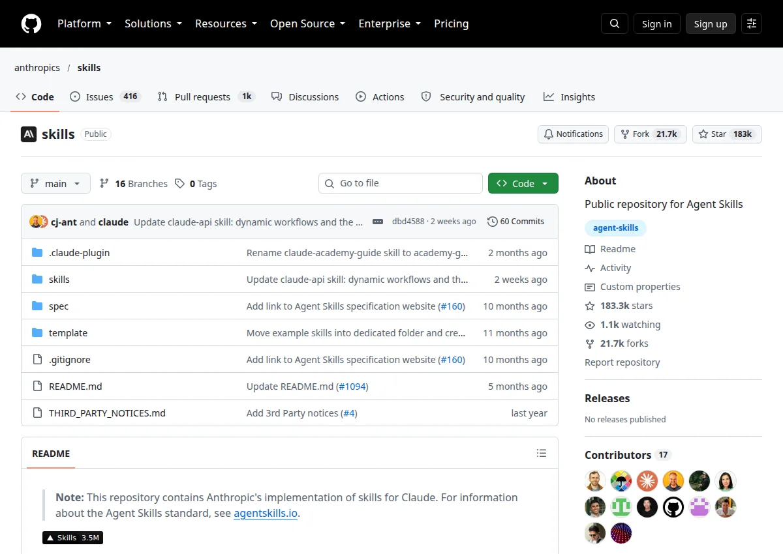Image resolution: width=783 pixels, height=554 pixels.
Task: Open the Pricing link
Action: pos(451,23)
